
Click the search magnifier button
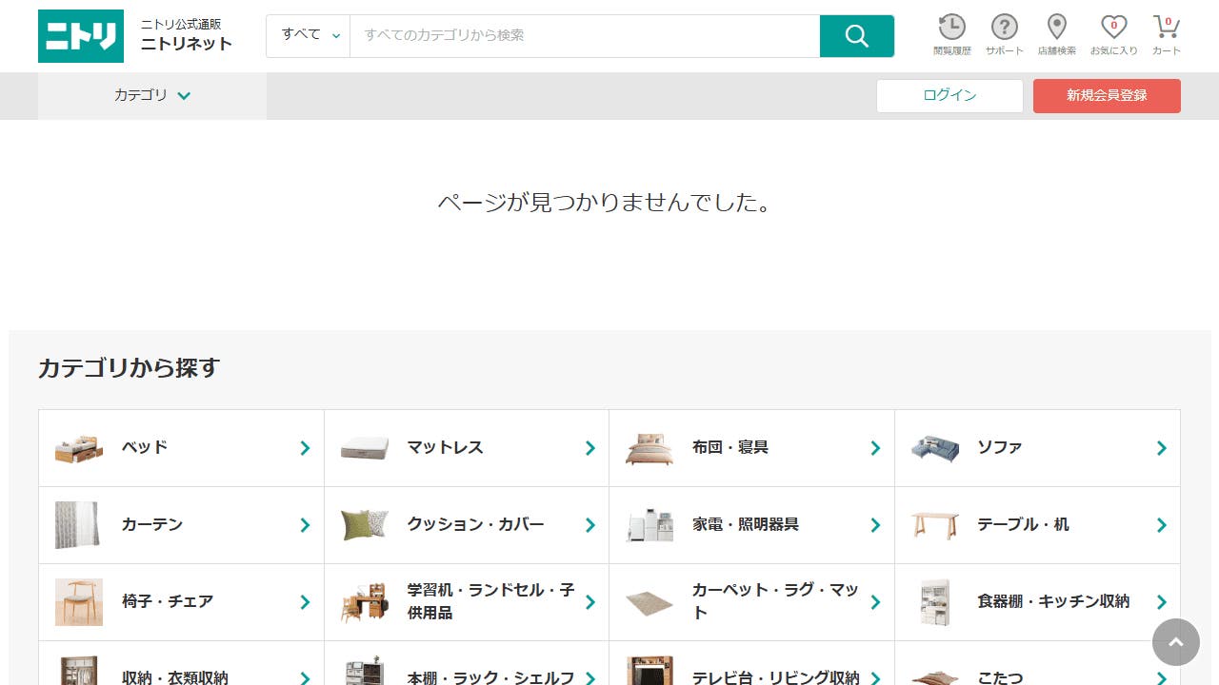point(856,36)
